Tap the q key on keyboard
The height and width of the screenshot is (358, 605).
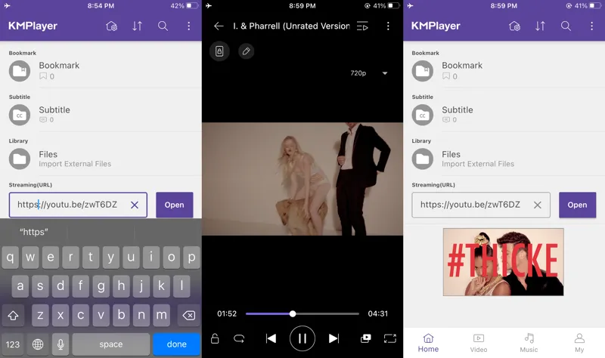pos(11,257)
